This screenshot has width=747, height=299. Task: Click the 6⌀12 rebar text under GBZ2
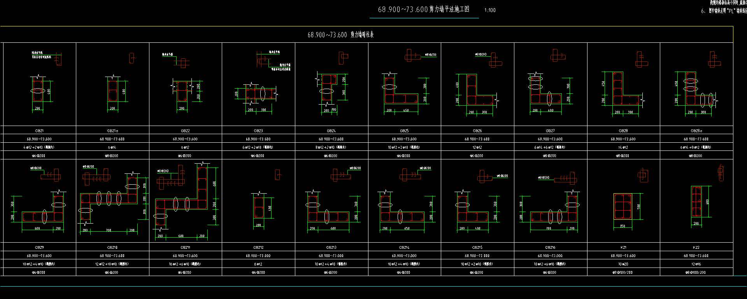[x=185, y=147]
